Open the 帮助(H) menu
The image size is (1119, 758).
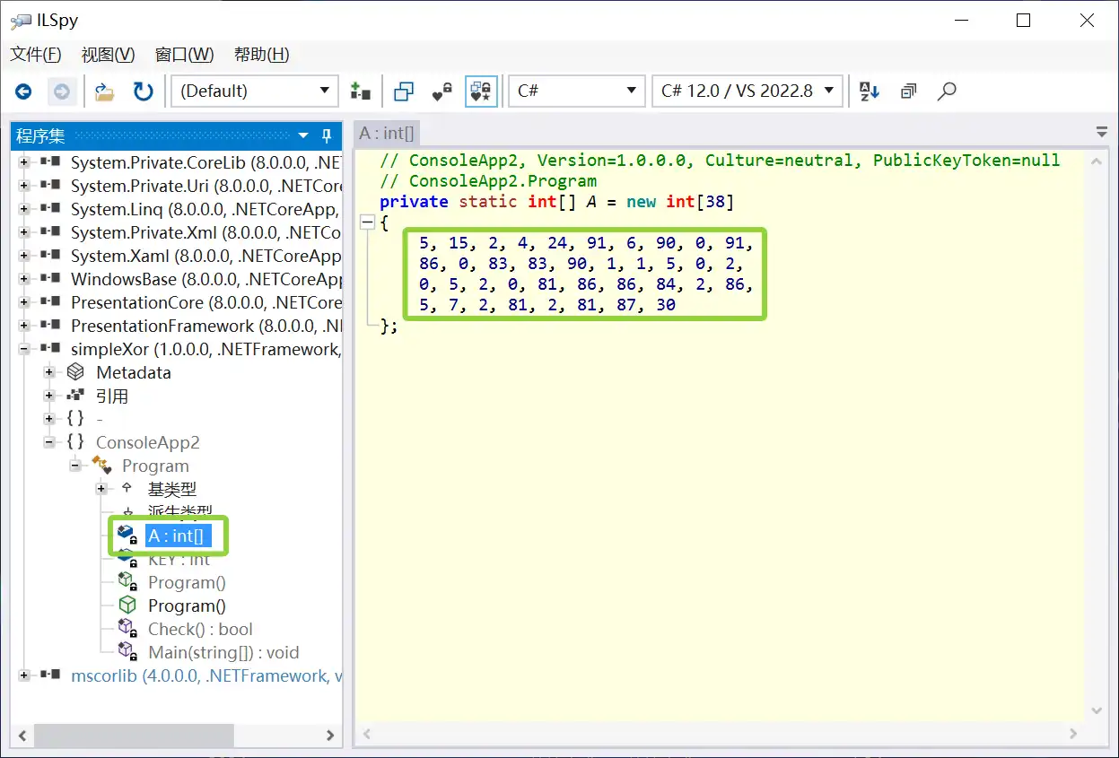coord(261,55)
